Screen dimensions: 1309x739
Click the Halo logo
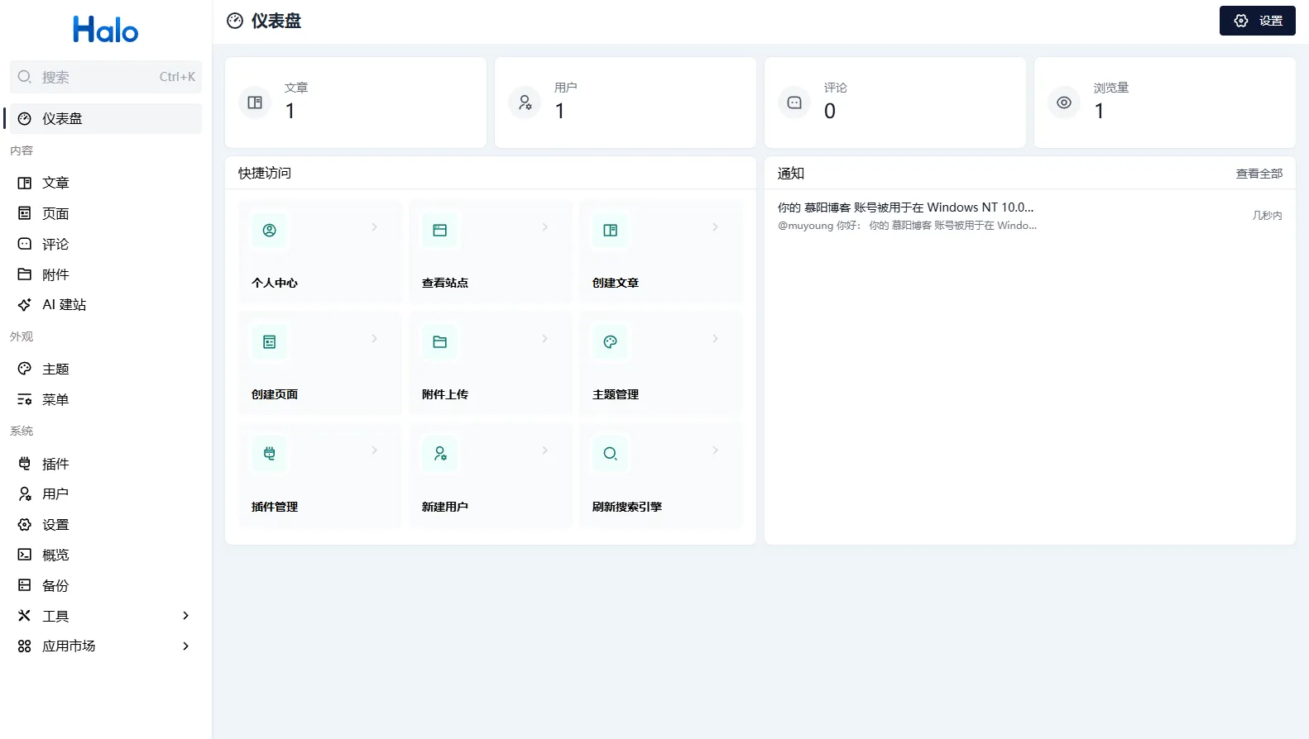click(x=105, y=31)
